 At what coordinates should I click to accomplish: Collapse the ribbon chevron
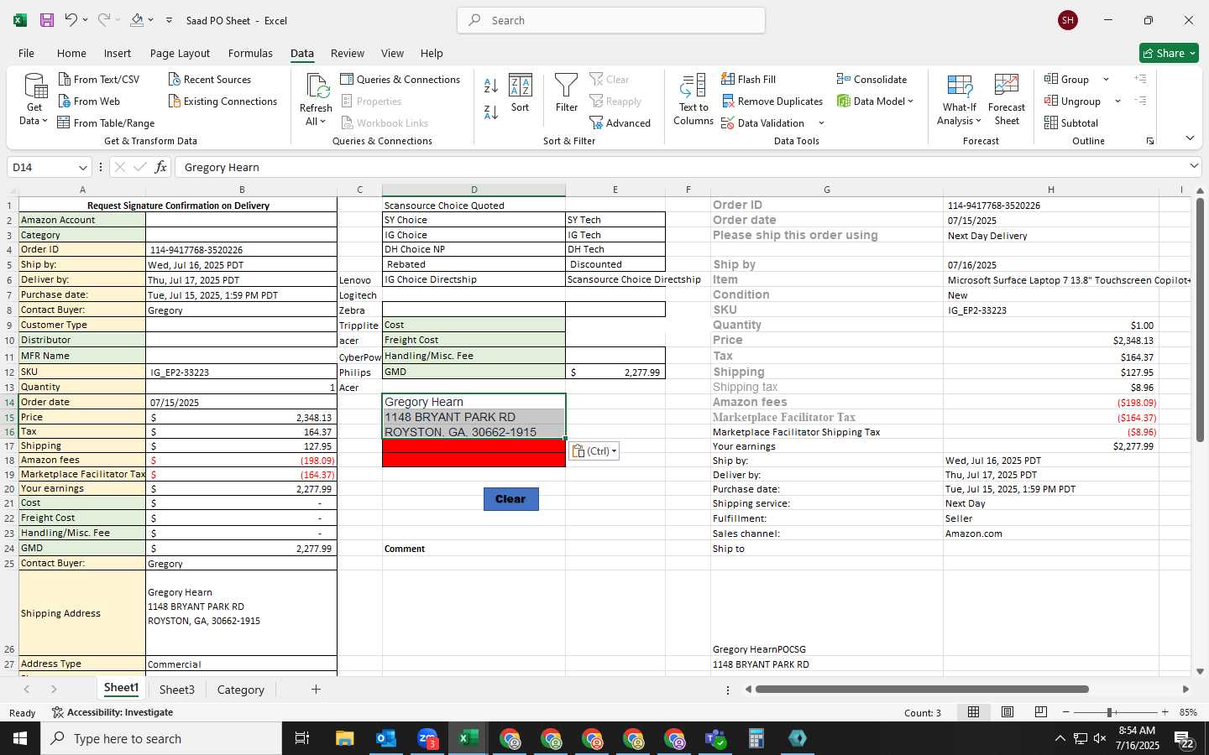[1190, 138]
